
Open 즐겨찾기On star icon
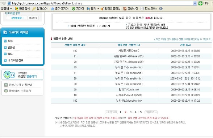pyautogui.click(x=52, y=9)
